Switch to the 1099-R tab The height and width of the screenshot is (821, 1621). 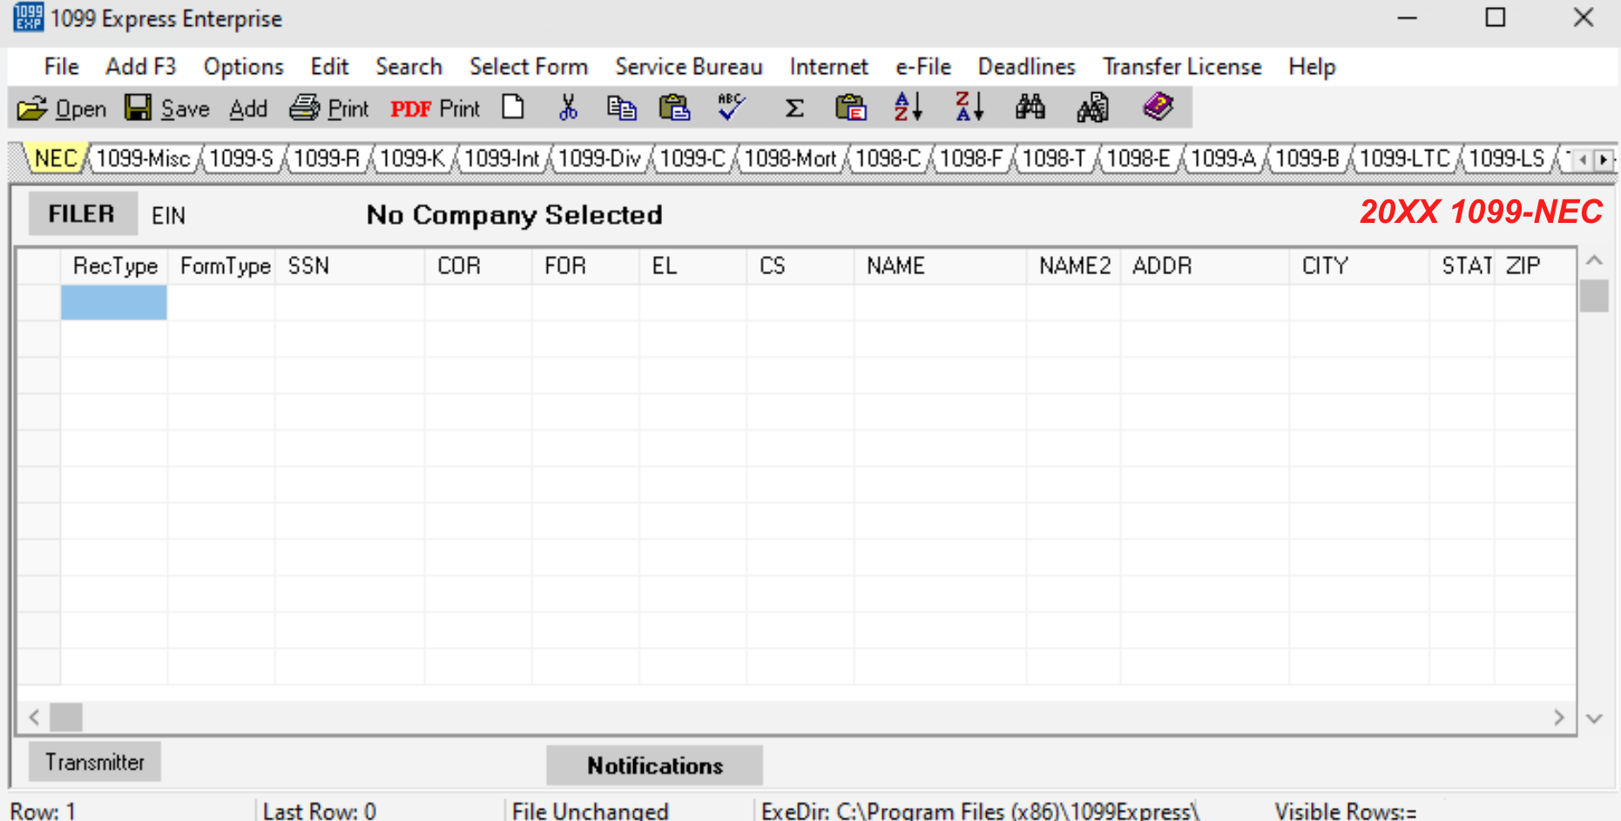coord(327,158)
